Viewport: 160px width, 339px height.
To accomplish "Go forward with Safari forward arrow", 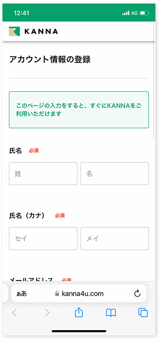I will point(47,312).
